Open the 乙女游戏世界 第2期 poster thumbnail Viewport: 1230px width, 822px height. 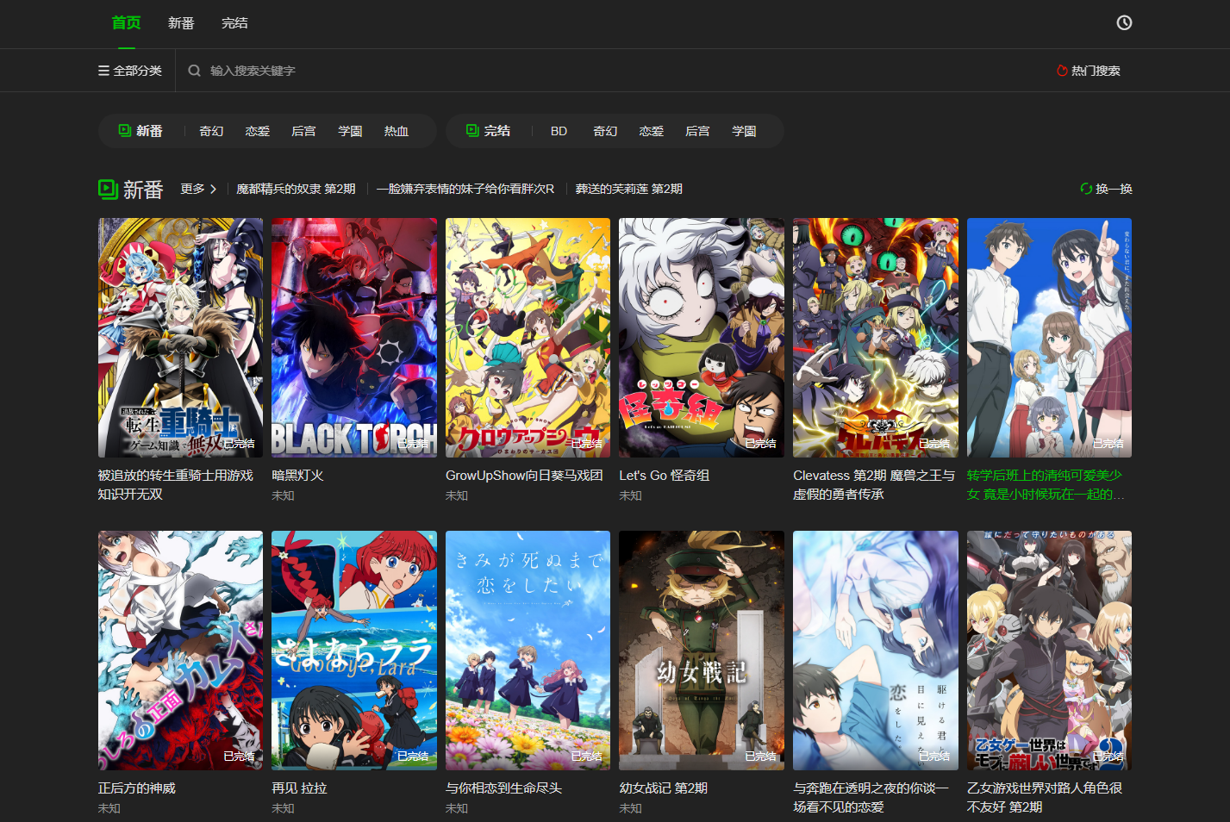[1049, 651]
